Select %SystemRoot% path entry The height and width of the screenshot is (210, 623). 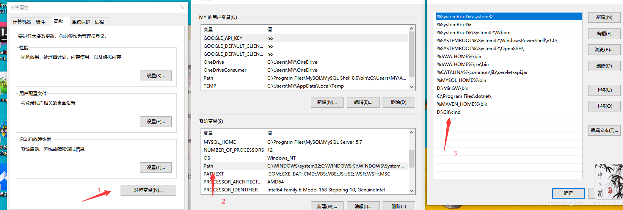[508, 25]
